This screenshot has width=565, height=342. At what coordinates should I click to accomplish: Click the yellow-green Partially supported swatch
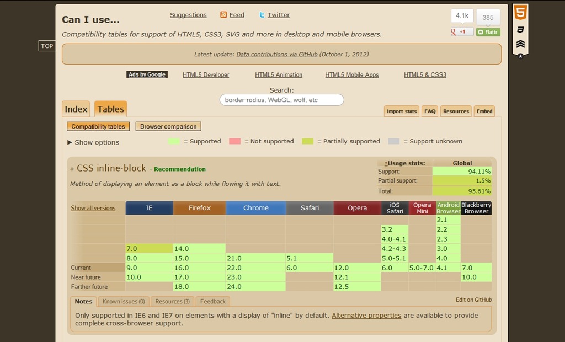pyautogui.click(x=307, y=141)
